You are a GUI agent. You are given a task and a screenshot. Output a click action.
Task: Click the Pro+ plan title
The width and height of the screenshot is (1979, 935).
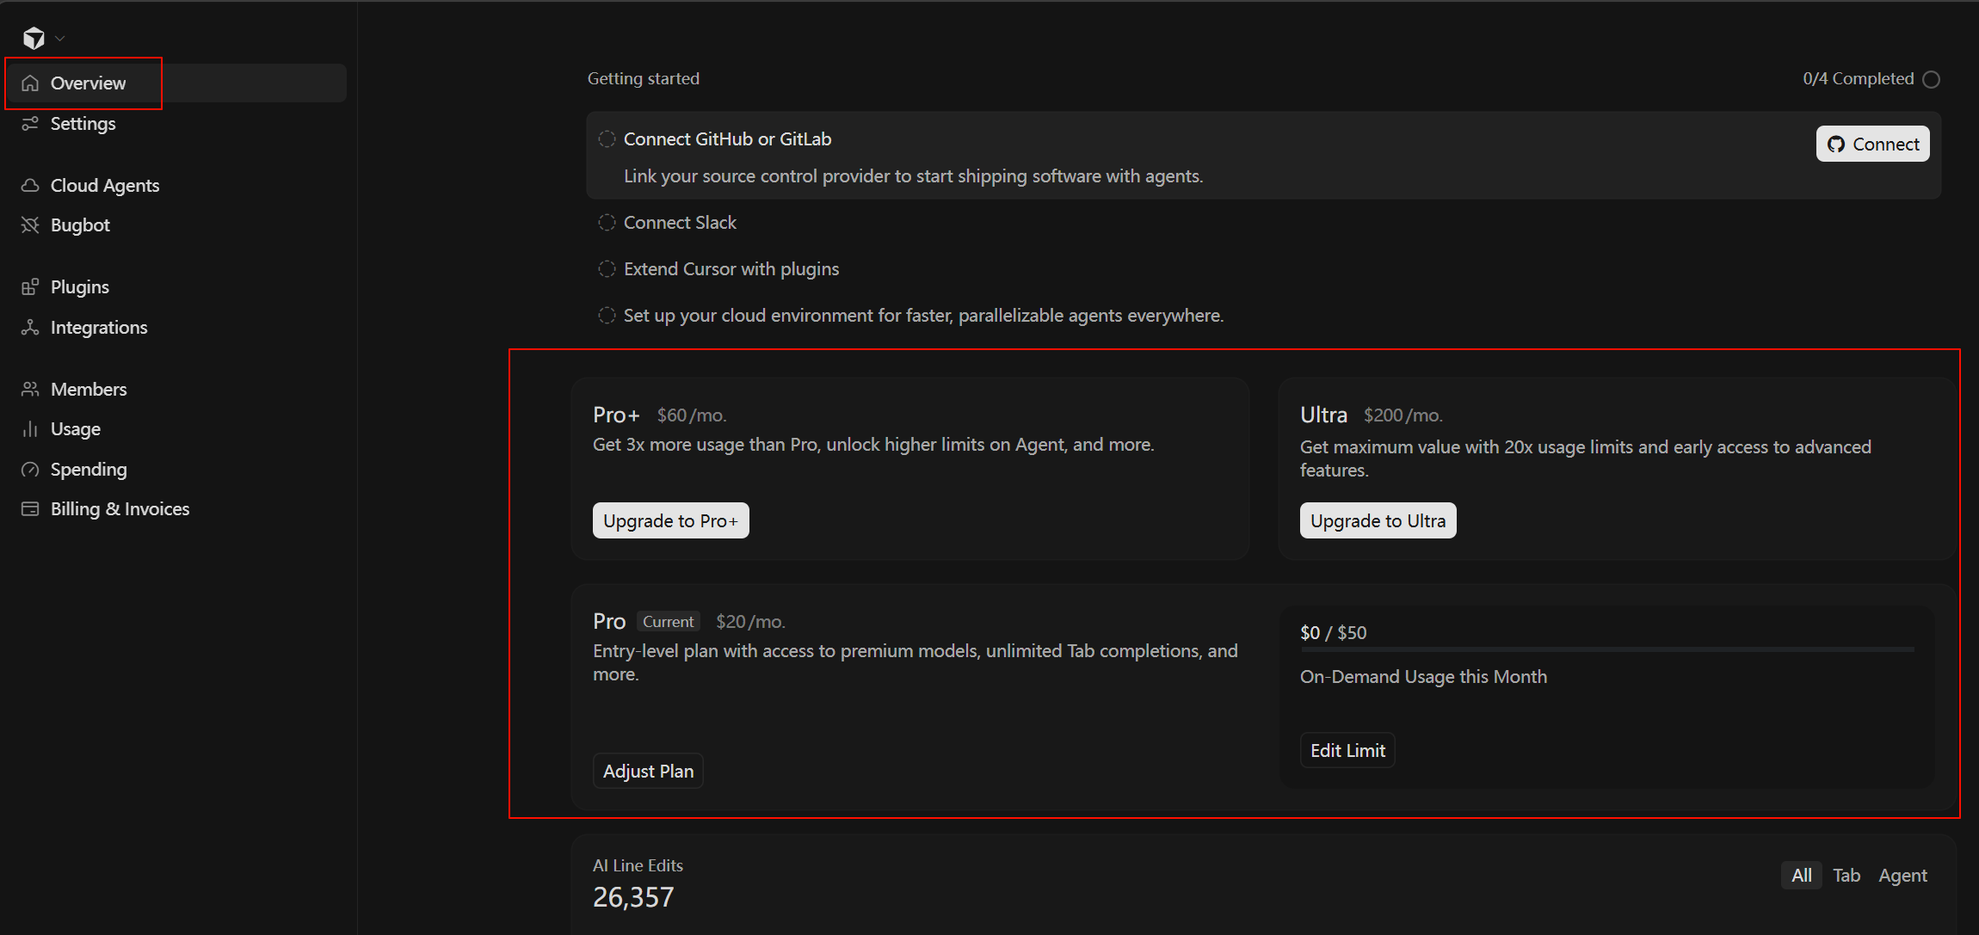(616, 415)
